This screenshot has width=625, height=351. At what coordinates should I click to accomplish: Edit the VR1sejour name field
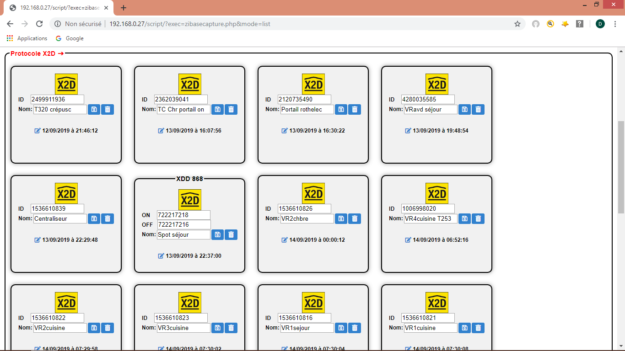click(x=307, y=328)
